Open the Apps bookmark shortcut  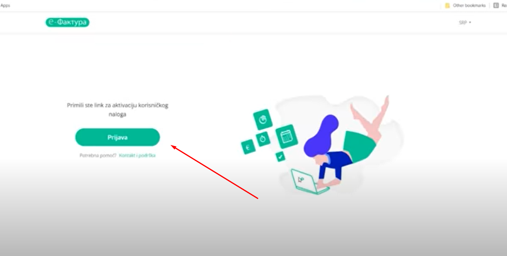tap(5, 6)
